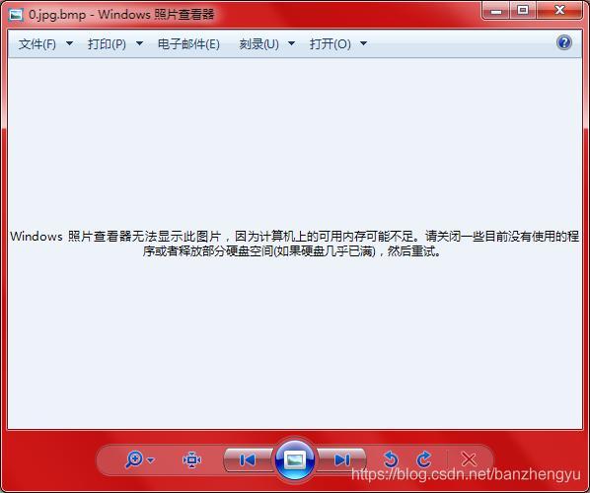Image resolution: width=590 pixels, height=493 pixels.
Task: Expand the arrow beside 文件(F)
Action: (x=70, y=43)
